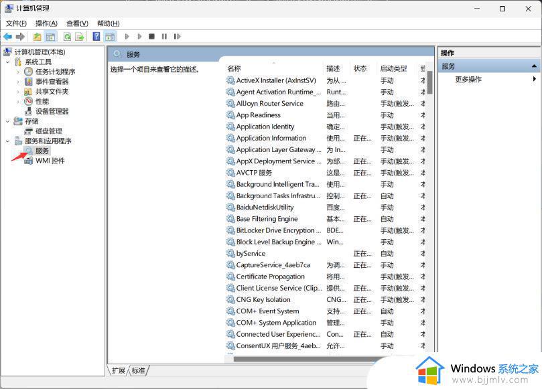Select 共享文件夹 in the tree

point(52,92)
